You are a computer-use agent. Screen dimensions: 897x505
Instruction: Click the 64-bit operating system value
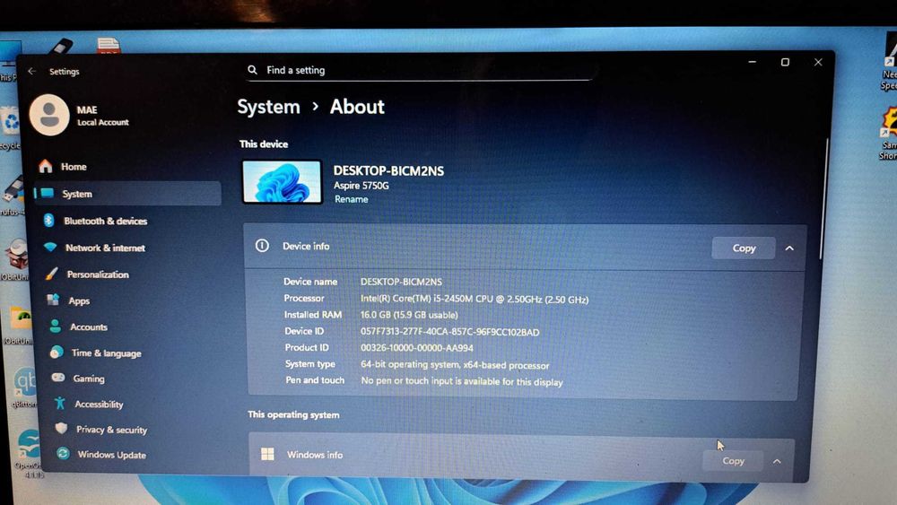455,364
